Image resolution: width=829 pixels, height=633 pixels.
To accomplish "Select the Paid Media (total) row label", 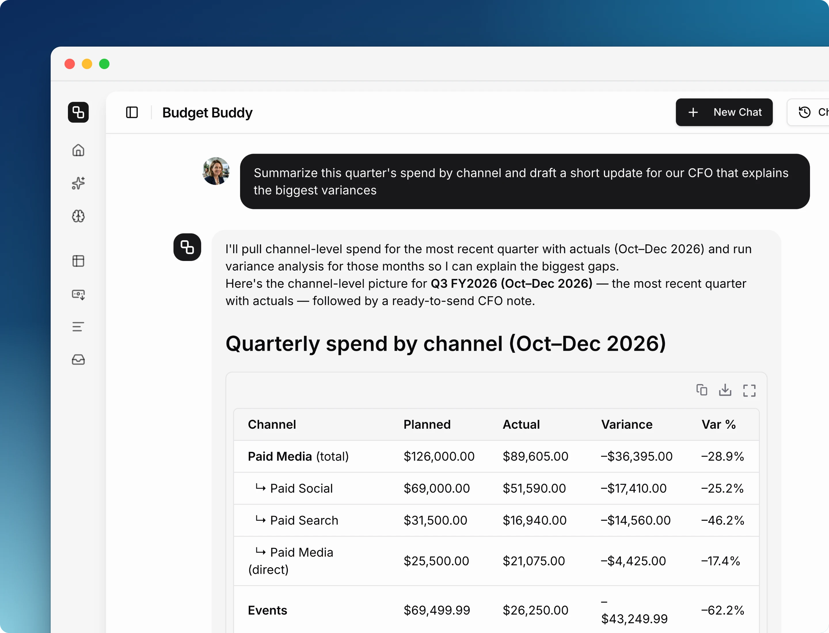I will coord(298,457).
